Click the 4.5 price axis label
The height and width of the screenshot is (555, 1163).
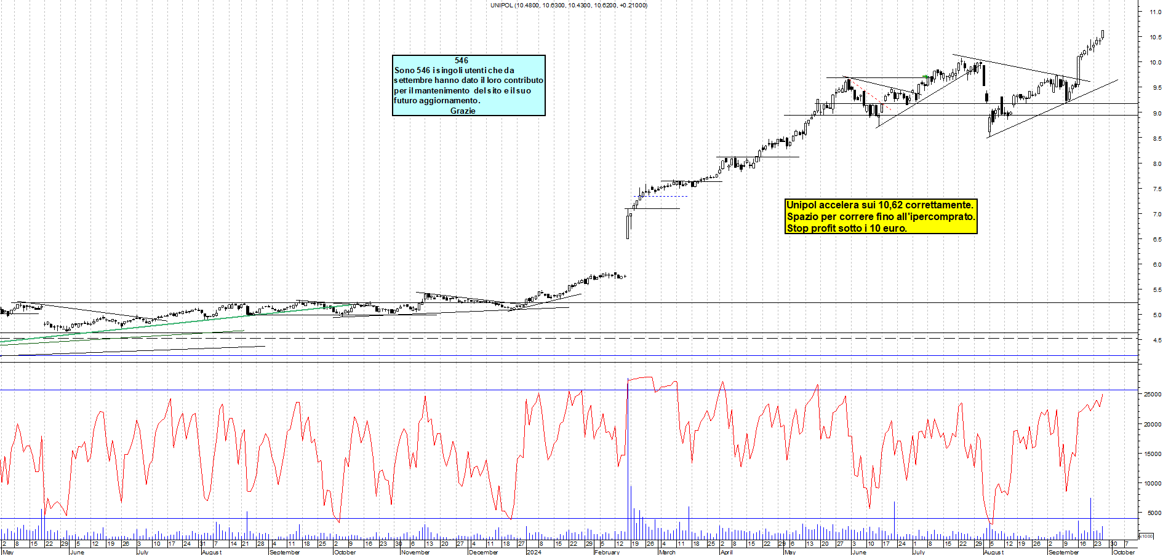[x=1156, y=340]
